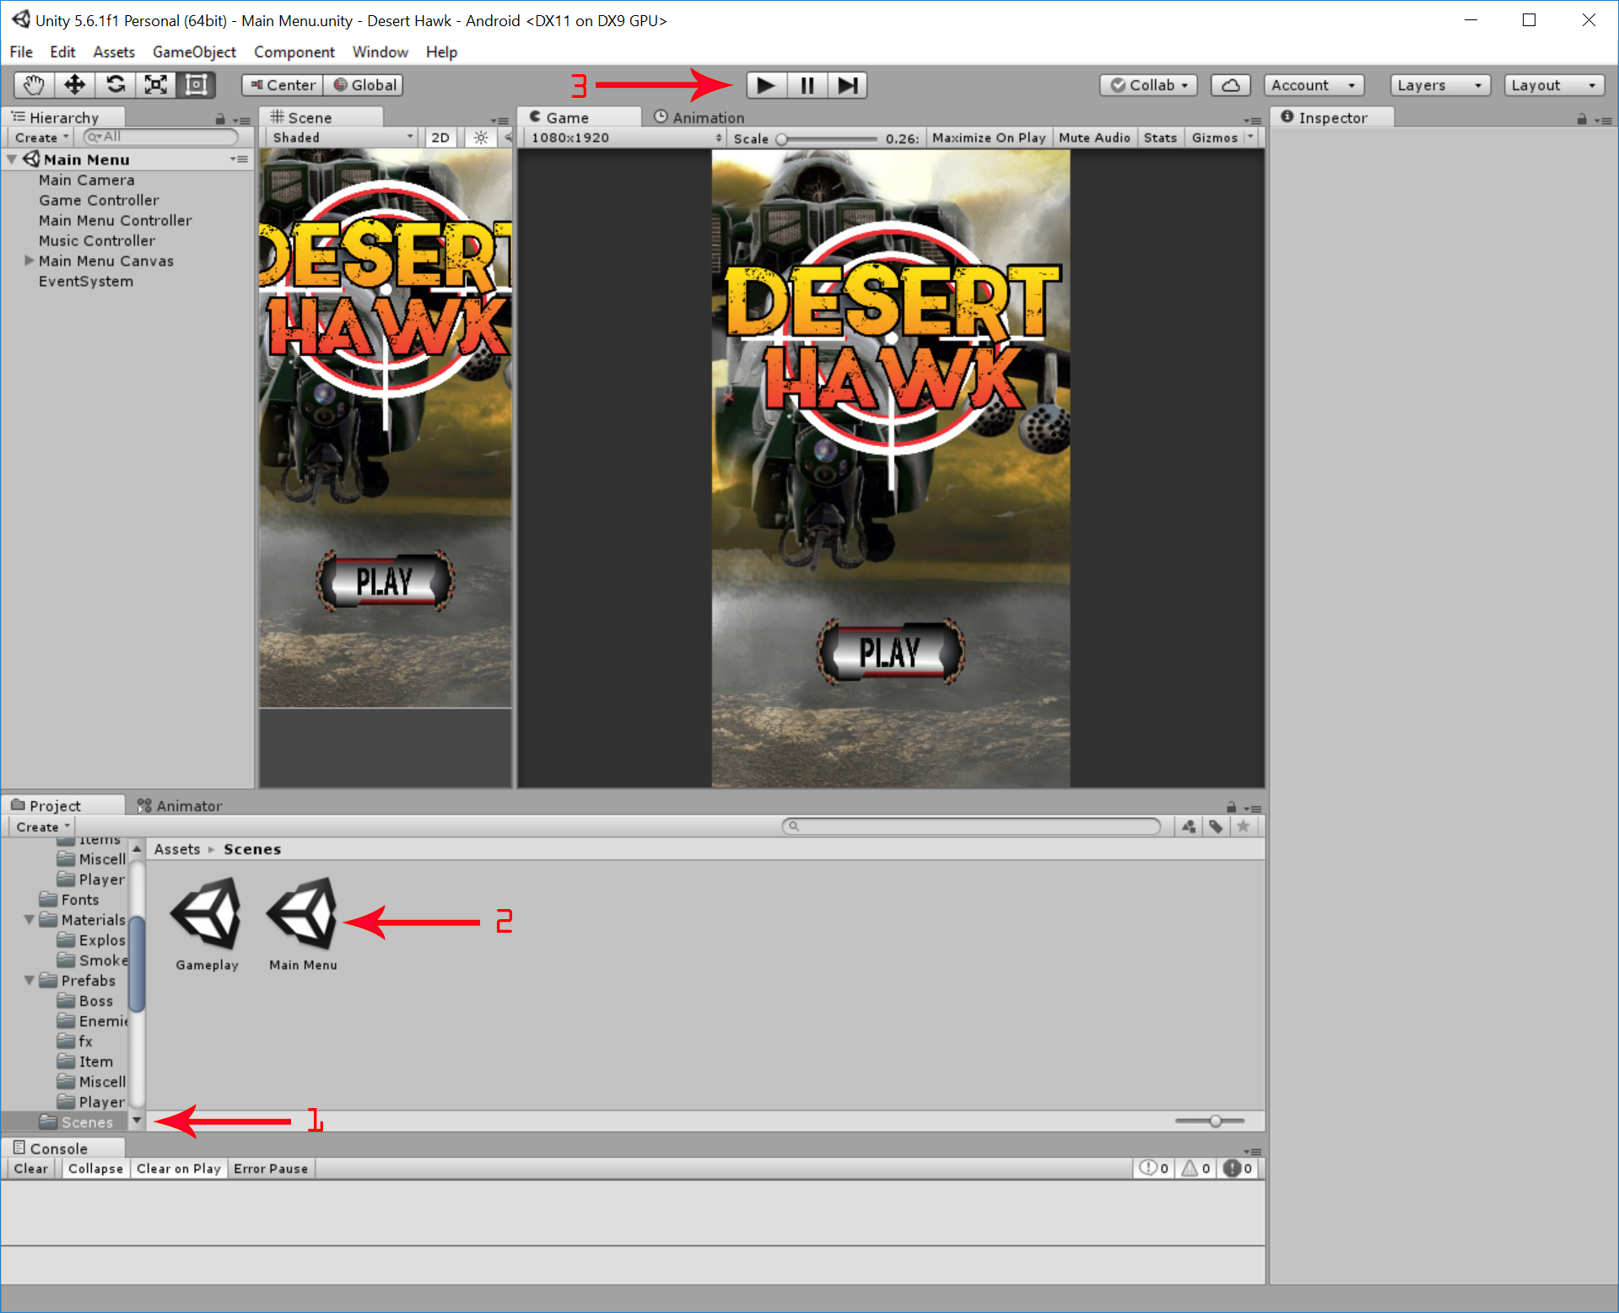
Task: Switch to the Scene tab
Action: [321, 117]
